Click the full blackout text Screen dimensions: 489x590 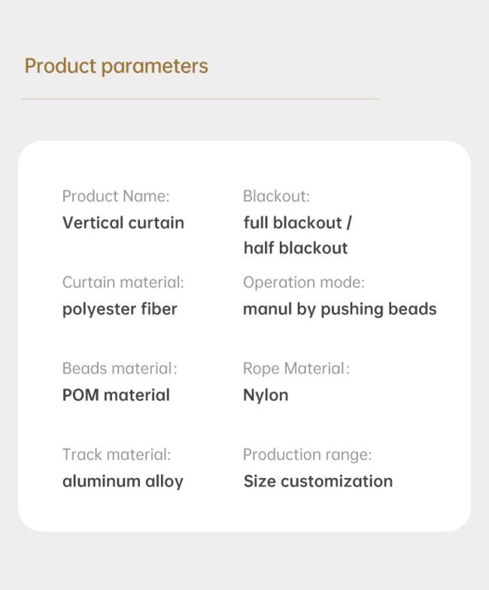(x=292, y=223)
